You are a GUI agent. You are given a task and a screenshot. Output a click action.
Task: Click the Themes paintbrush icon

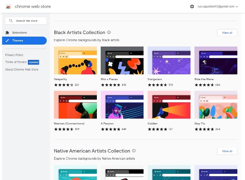7,40
